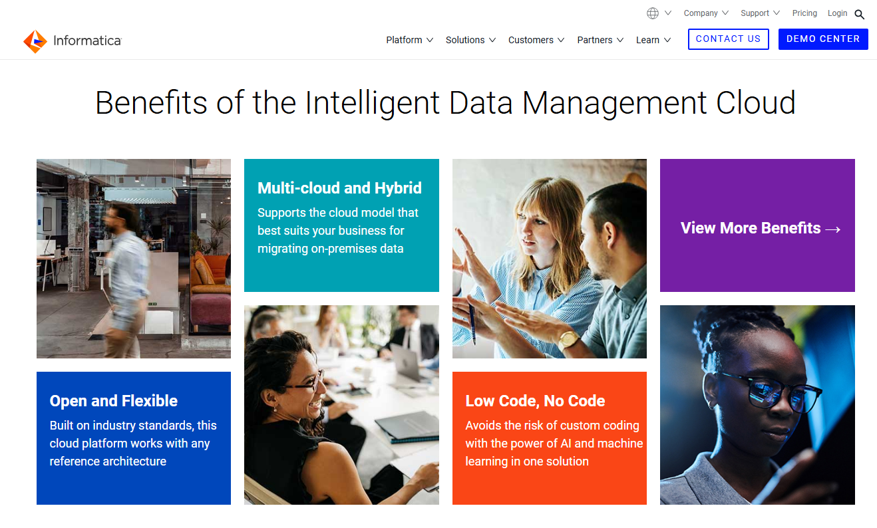Expand the Platform menu chevron
This screenshot has height=528, width=877.
click(430, 41)
